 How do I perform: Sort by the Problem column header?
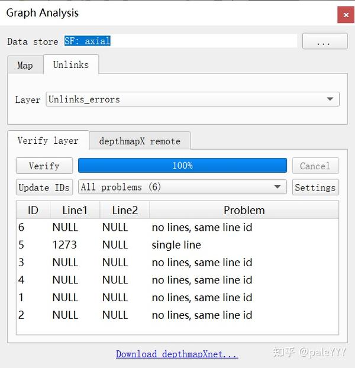(244, 210)
